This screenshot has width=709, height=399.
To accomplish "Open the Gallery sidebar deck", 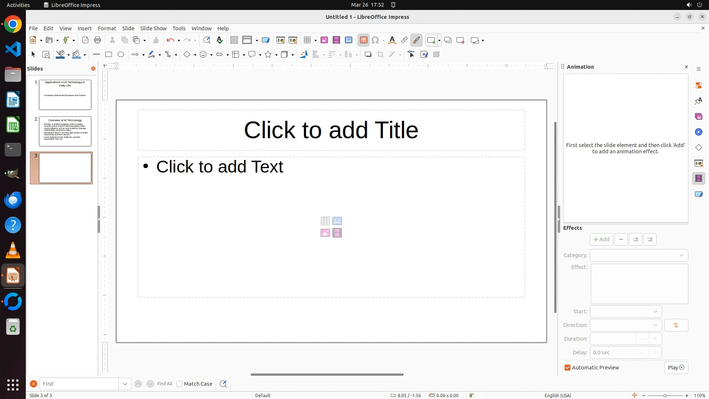I will [x=698, y=117].
